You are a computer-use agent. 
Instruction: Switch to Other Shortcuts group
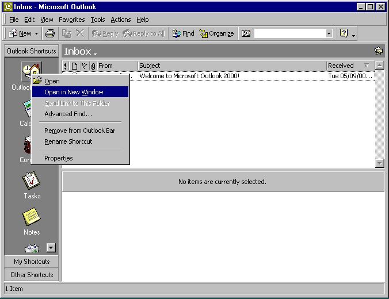(x=32, y=275)
